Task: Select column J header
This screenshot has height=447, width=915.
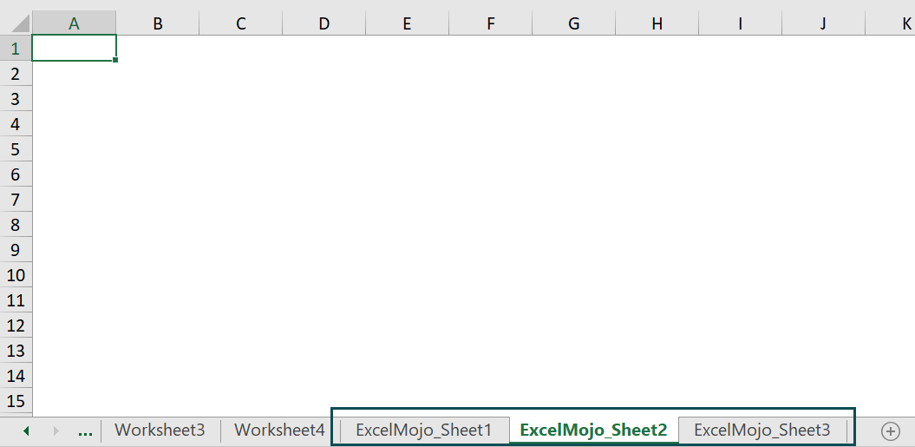Action: click(x=822, y=23)
